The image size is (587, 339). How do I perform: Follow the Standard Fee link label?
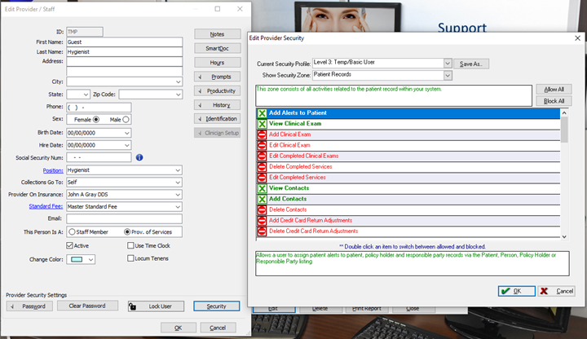(46, 206)
